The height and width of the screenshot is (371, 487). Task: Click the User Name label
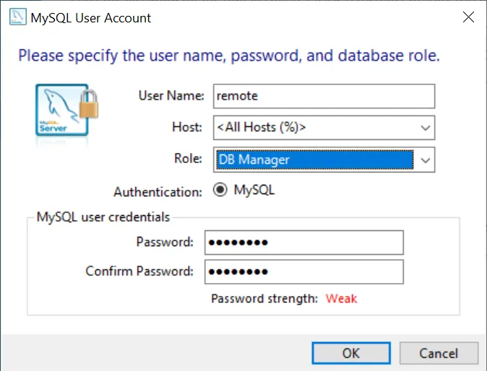pos(171,96)
